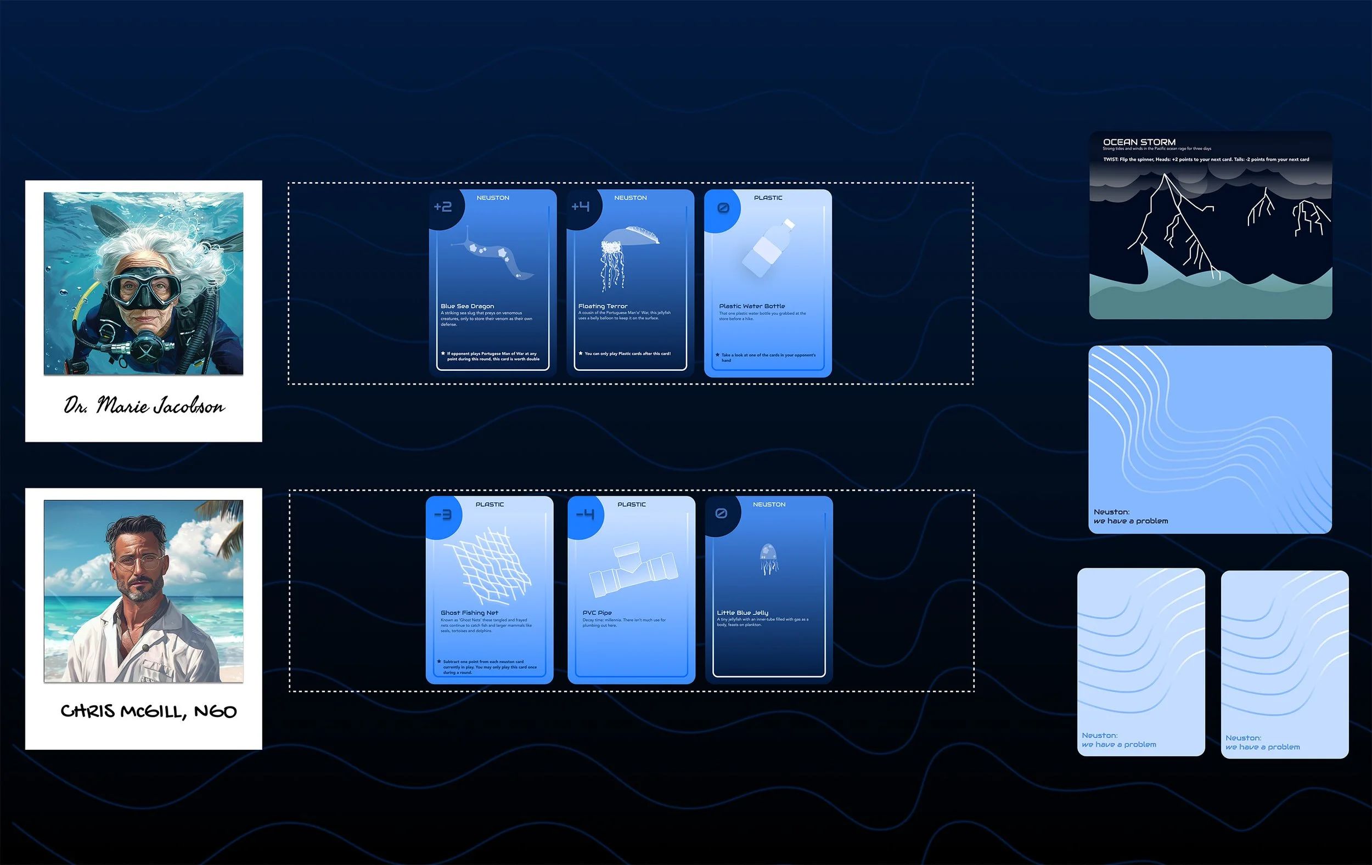Click the Dr. Marie Jacobson name label
The width and height of the screenshot is (1372, 865).
[x=144, y=405]
